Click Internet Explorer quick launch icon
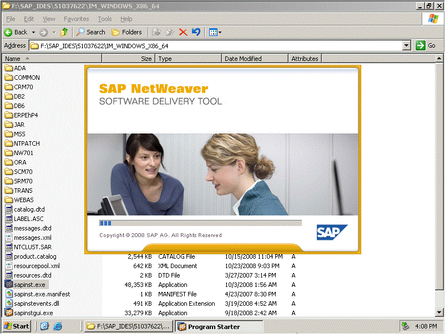This screenshot has height=334, width=445. (x=57, y=326)
